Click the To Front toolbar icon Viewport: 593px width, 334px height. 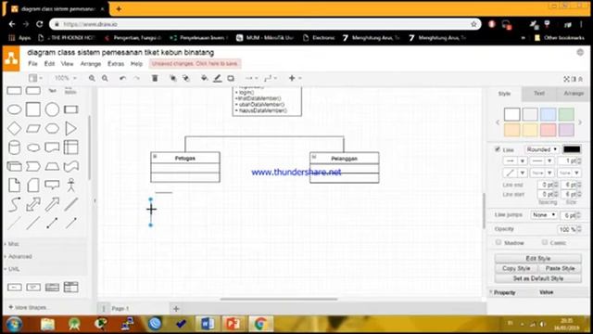(173, 78)
